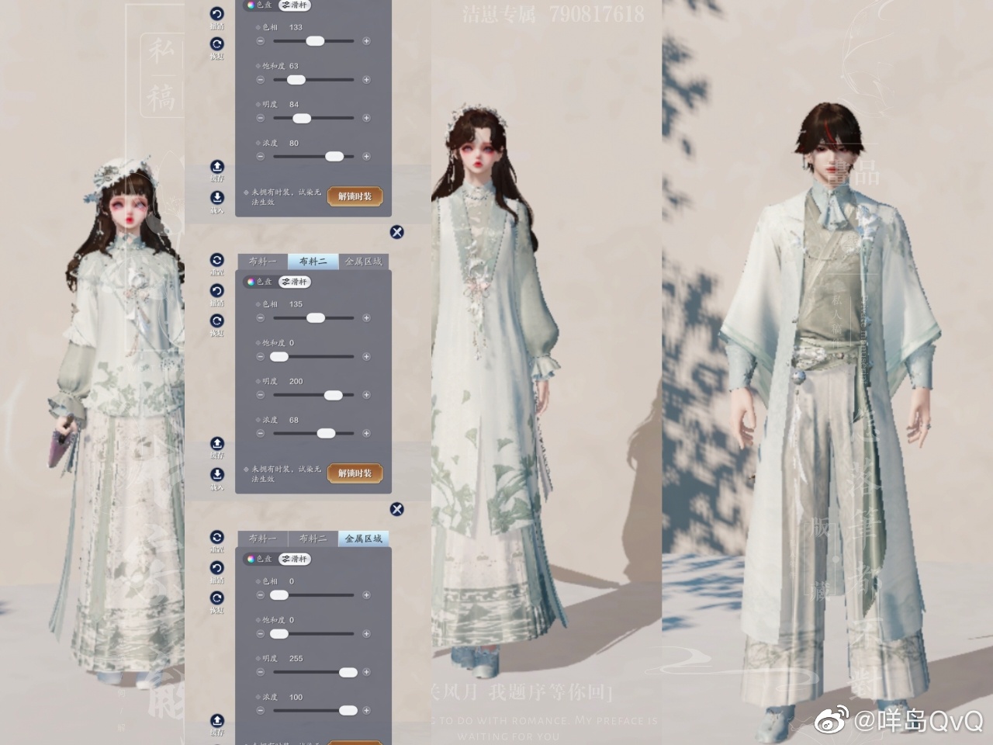Click the hue slider handle at value 135
This screenshot has height=745, width=993.
coord(316,318)
